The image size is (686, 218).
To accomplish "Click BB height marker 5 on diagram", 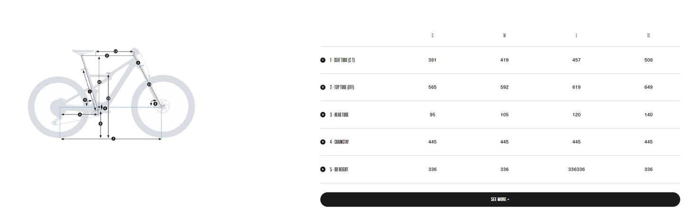I will [100, 124].
